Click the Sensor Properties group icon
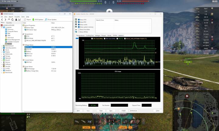219x131 pixels. point(23,26)
